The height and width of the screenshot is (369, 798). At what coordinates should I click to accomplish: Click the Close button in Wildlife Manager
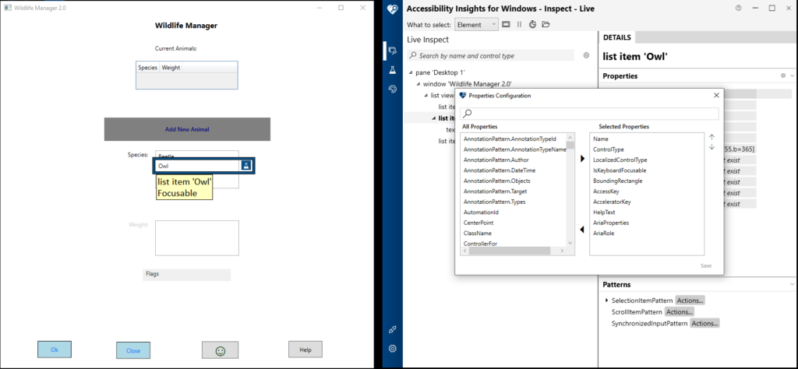click(x=133, y=350)
